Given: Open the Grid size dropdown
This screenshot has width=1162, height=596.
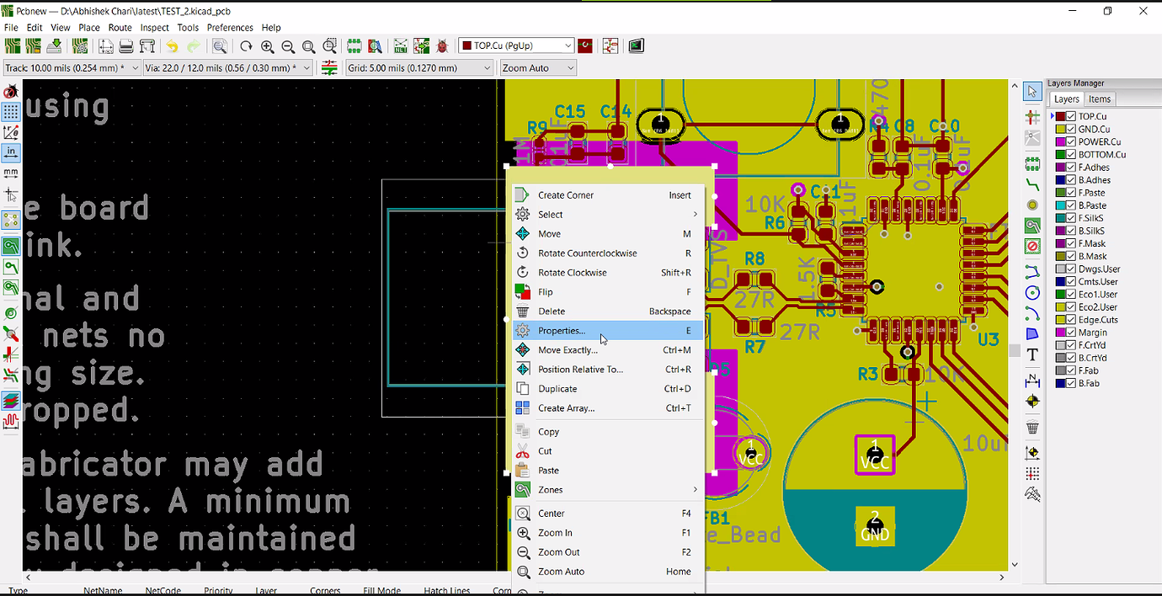Looking at the screenshot, I should click(491, 67).
